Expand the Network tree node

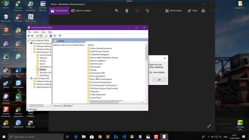35,58
